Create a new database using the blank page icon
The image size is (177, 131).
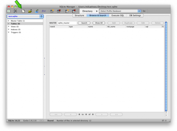coord(23,11)
